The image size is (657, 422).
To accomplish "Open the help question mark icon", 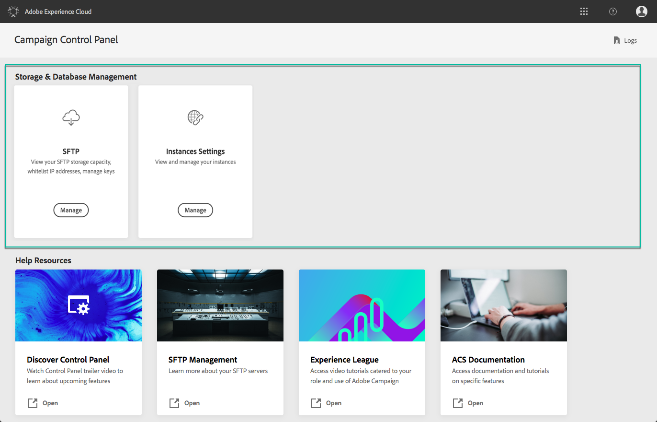I will point(613,12).
